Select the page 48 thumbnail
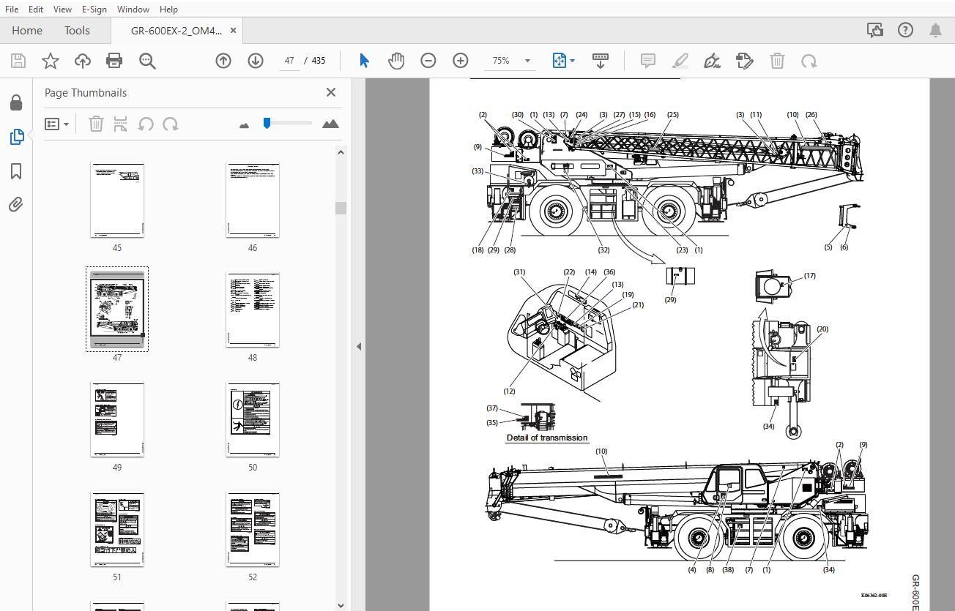 pyautogui.click(x=253, y=310)
